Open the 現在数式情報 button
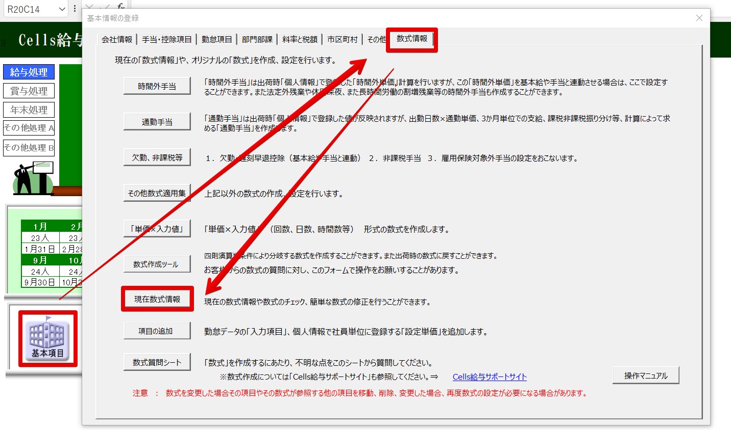The width and height of the screenshot is (731, 430). [157, 299]
